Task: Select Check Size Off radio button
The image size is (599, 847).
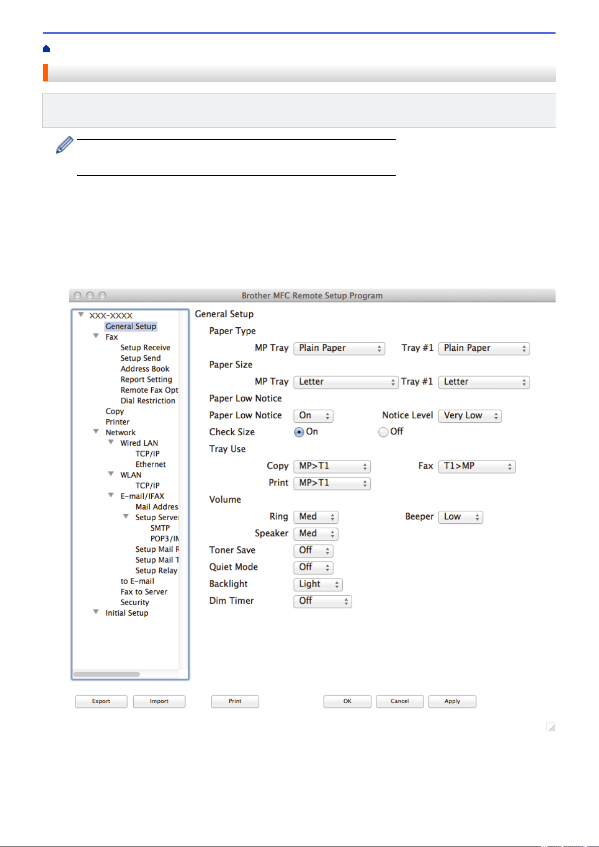Action: pos(383,432)
